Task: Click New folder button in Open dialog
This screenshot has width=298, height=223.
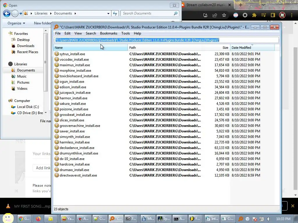Action: click(x=42, y=23)
